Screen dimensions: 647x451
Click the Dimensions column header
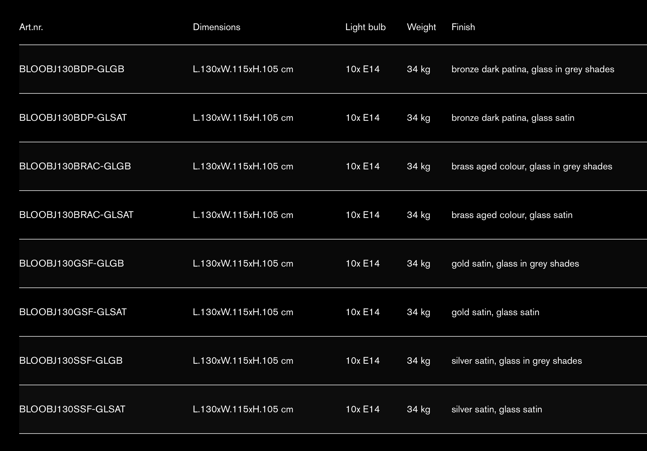pyautogui.click(x=216, y=27)
